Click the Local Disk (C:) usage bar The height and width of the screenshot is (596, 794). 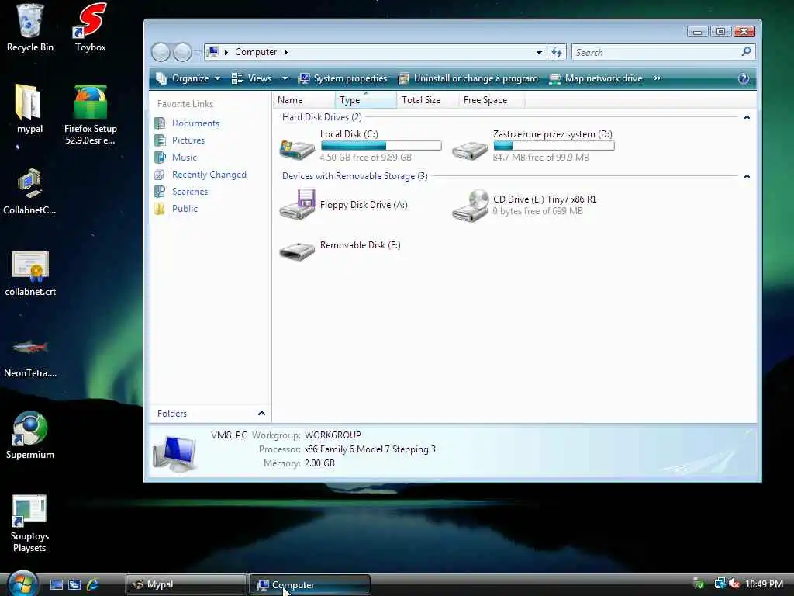pyautogui.click(x=381, y=146)
